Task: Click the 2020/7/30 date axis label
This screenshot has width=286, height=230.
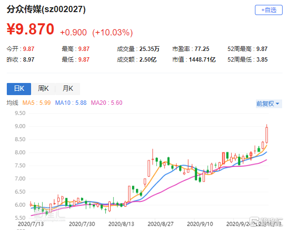Action: coord(82,224)
